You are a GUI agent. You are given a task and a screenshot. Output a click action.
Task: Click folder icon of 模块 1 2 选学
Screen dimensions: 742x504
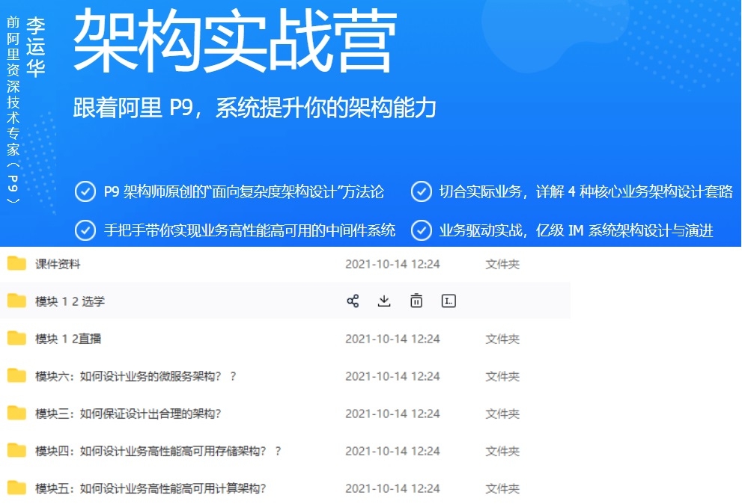(x=16, y=301)
